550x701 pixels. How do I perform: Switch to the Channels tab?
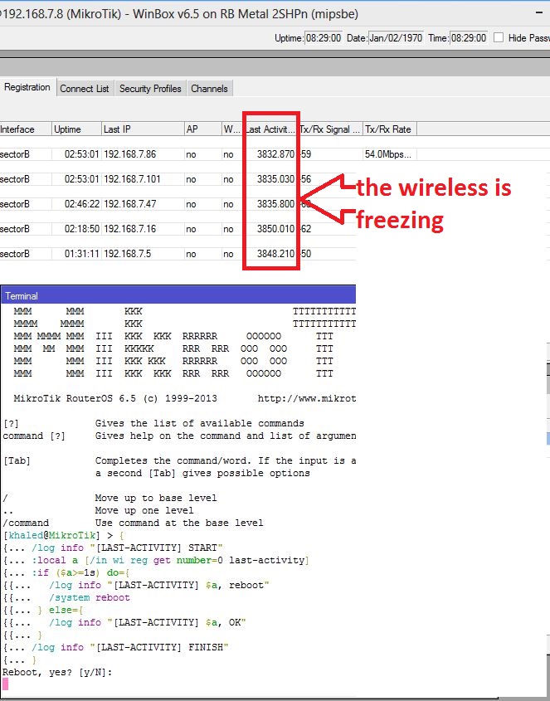209,89
